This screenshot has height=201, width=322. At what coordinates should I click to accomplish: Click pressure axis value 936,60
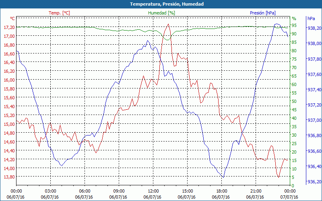[314, 151]
